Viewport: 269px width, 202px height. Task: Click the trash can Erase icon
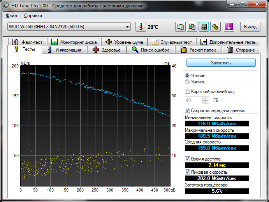pos(230,50)
